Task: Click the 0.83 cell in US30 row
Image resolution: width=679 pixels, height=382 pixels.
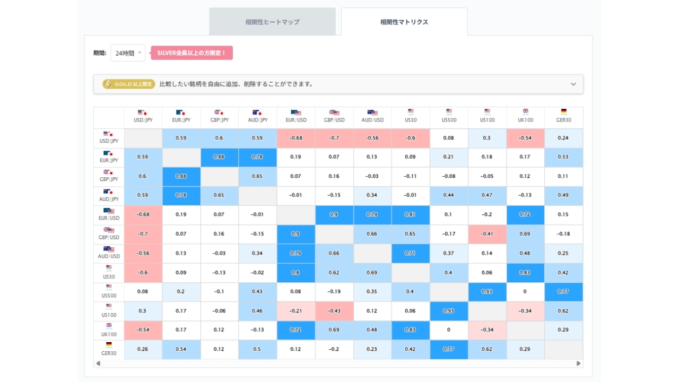Action: (x=525, y=273)
